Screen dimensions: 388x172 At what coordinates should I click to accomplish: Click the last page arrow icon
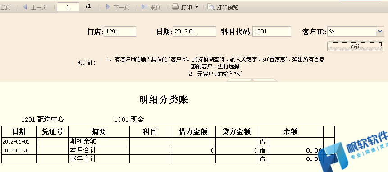tap(144, 7)
